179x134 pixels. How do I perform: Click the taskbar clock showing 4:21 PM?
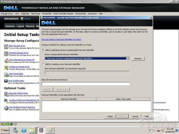point(170,129)
